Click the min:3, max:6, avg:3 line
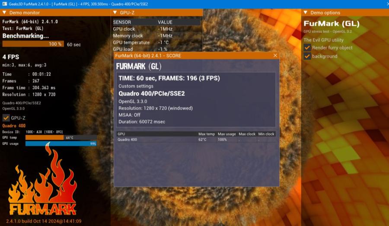 tap(24, 65)
